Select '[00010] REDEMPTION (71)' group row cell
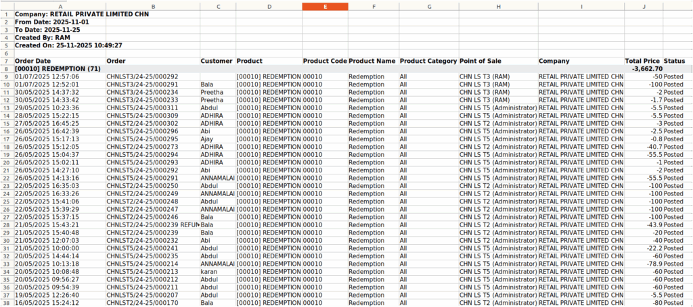Image resolution: width=693 pixels, height=307 pixels. tap(60, 68)
